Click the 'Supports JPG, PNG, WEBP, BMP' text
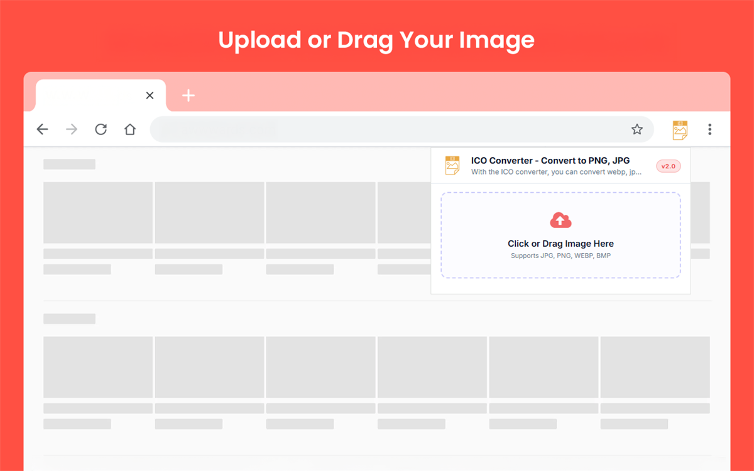Screen dimensions: 754x471 [x=560, y=256]
